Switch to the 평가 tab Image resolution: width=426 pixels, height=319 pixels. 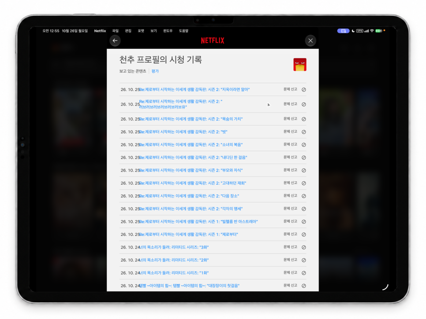click(x=155, y=71)
